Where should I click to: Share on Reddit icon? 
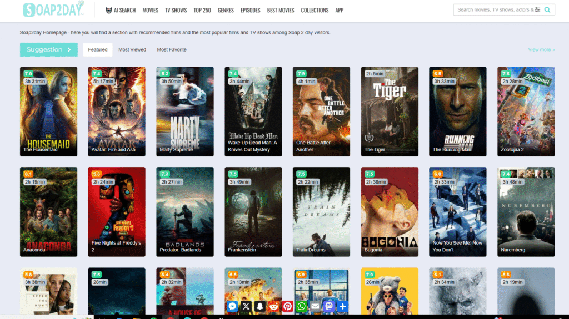[274, 306]
